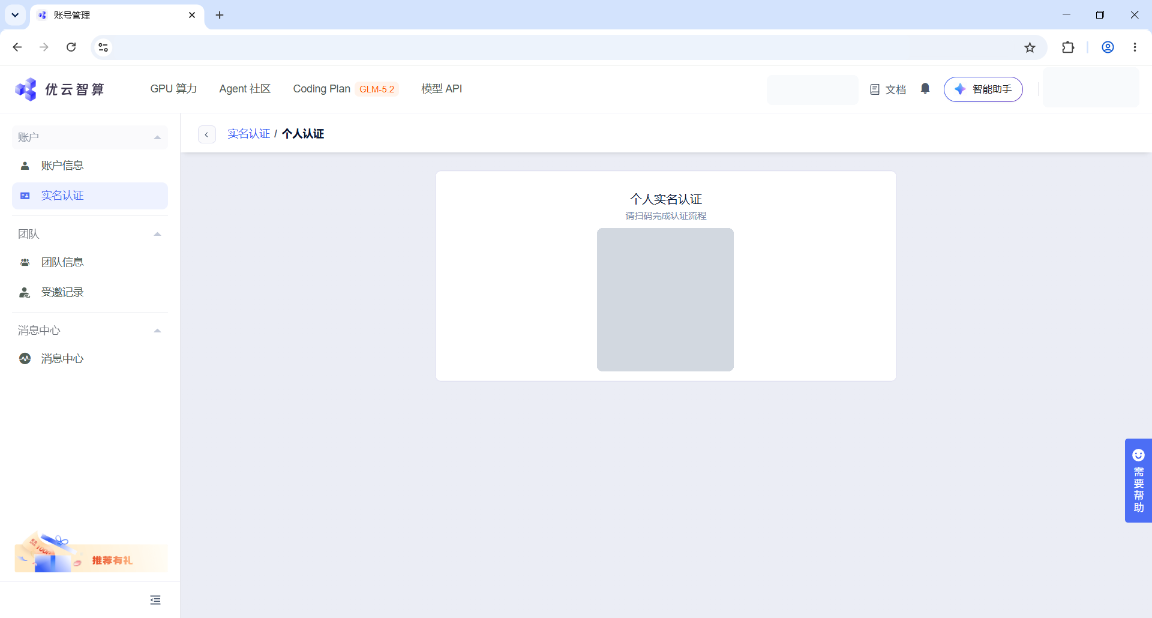This screenshot has width=1152, height=618.
Task: Open the GPU 算力 nav item
Action: (173, 89)
